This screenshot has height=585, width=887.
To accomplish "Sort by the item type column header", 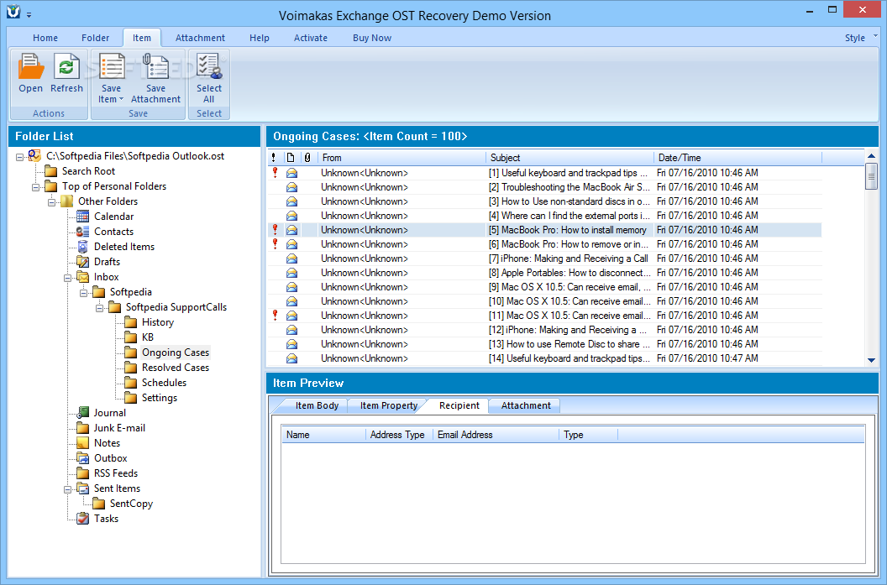I will 290,158.
